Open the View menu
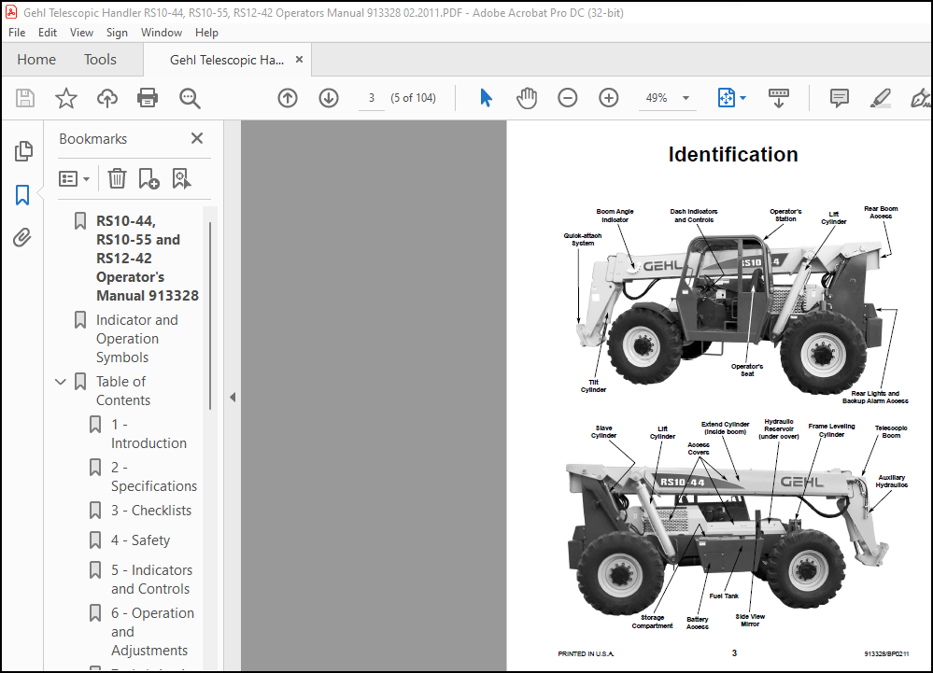The height and width of the screenshot is (673, 933). 81,33
